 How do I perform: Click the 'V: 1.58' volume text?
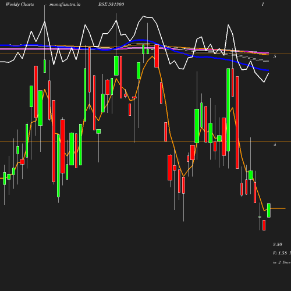(x=280, y=253)
